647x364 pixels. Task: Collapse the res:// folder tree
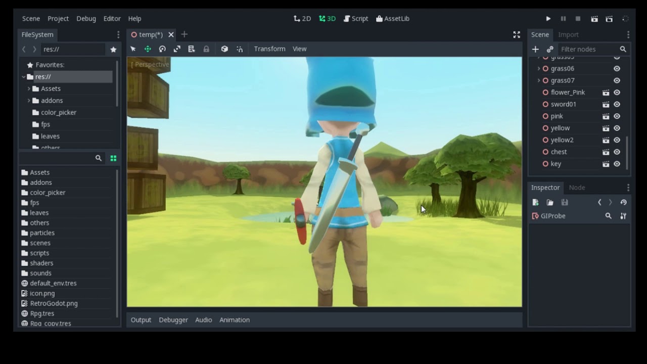pyautogui.click(x=24, y=77)
